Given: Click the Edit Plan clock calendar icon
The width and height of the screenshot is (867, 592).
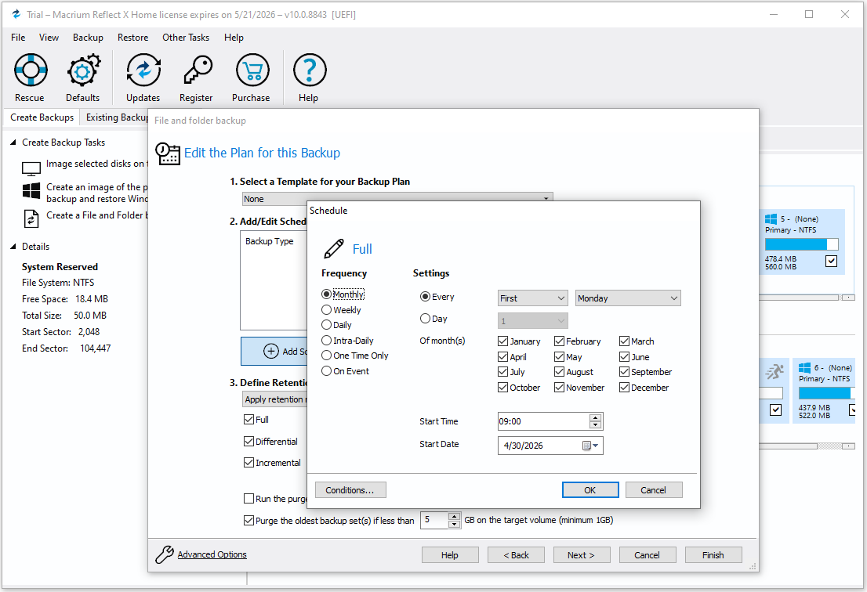Looking at the screenshot, I should pyautogui.click(x=168, y=153).
